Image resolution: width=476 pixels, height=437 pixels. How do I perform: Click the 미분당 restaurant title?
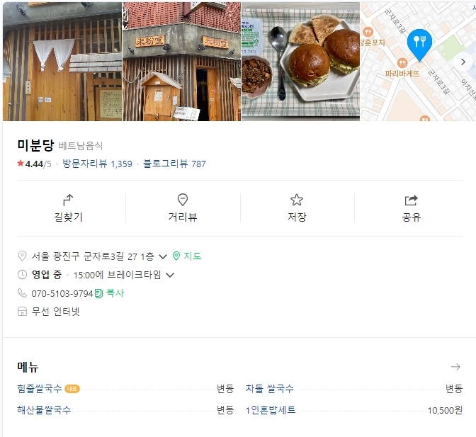[x=35, y=145]
